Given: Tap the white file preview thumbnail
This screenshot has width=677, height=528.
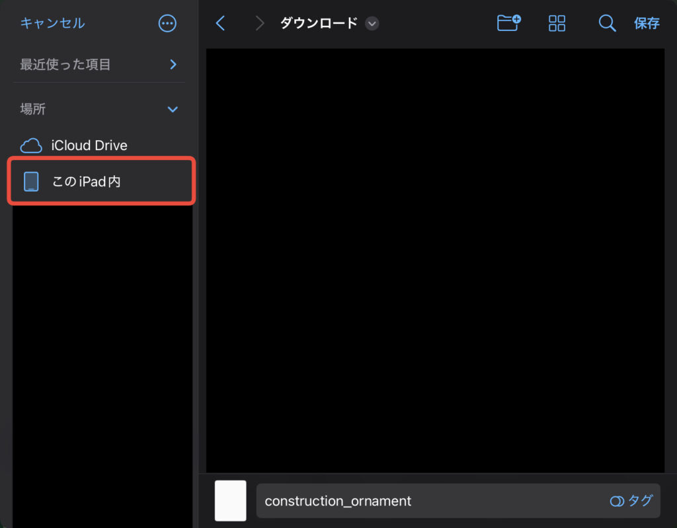Looking at the screenshot, I should click(x=231, y=500).
